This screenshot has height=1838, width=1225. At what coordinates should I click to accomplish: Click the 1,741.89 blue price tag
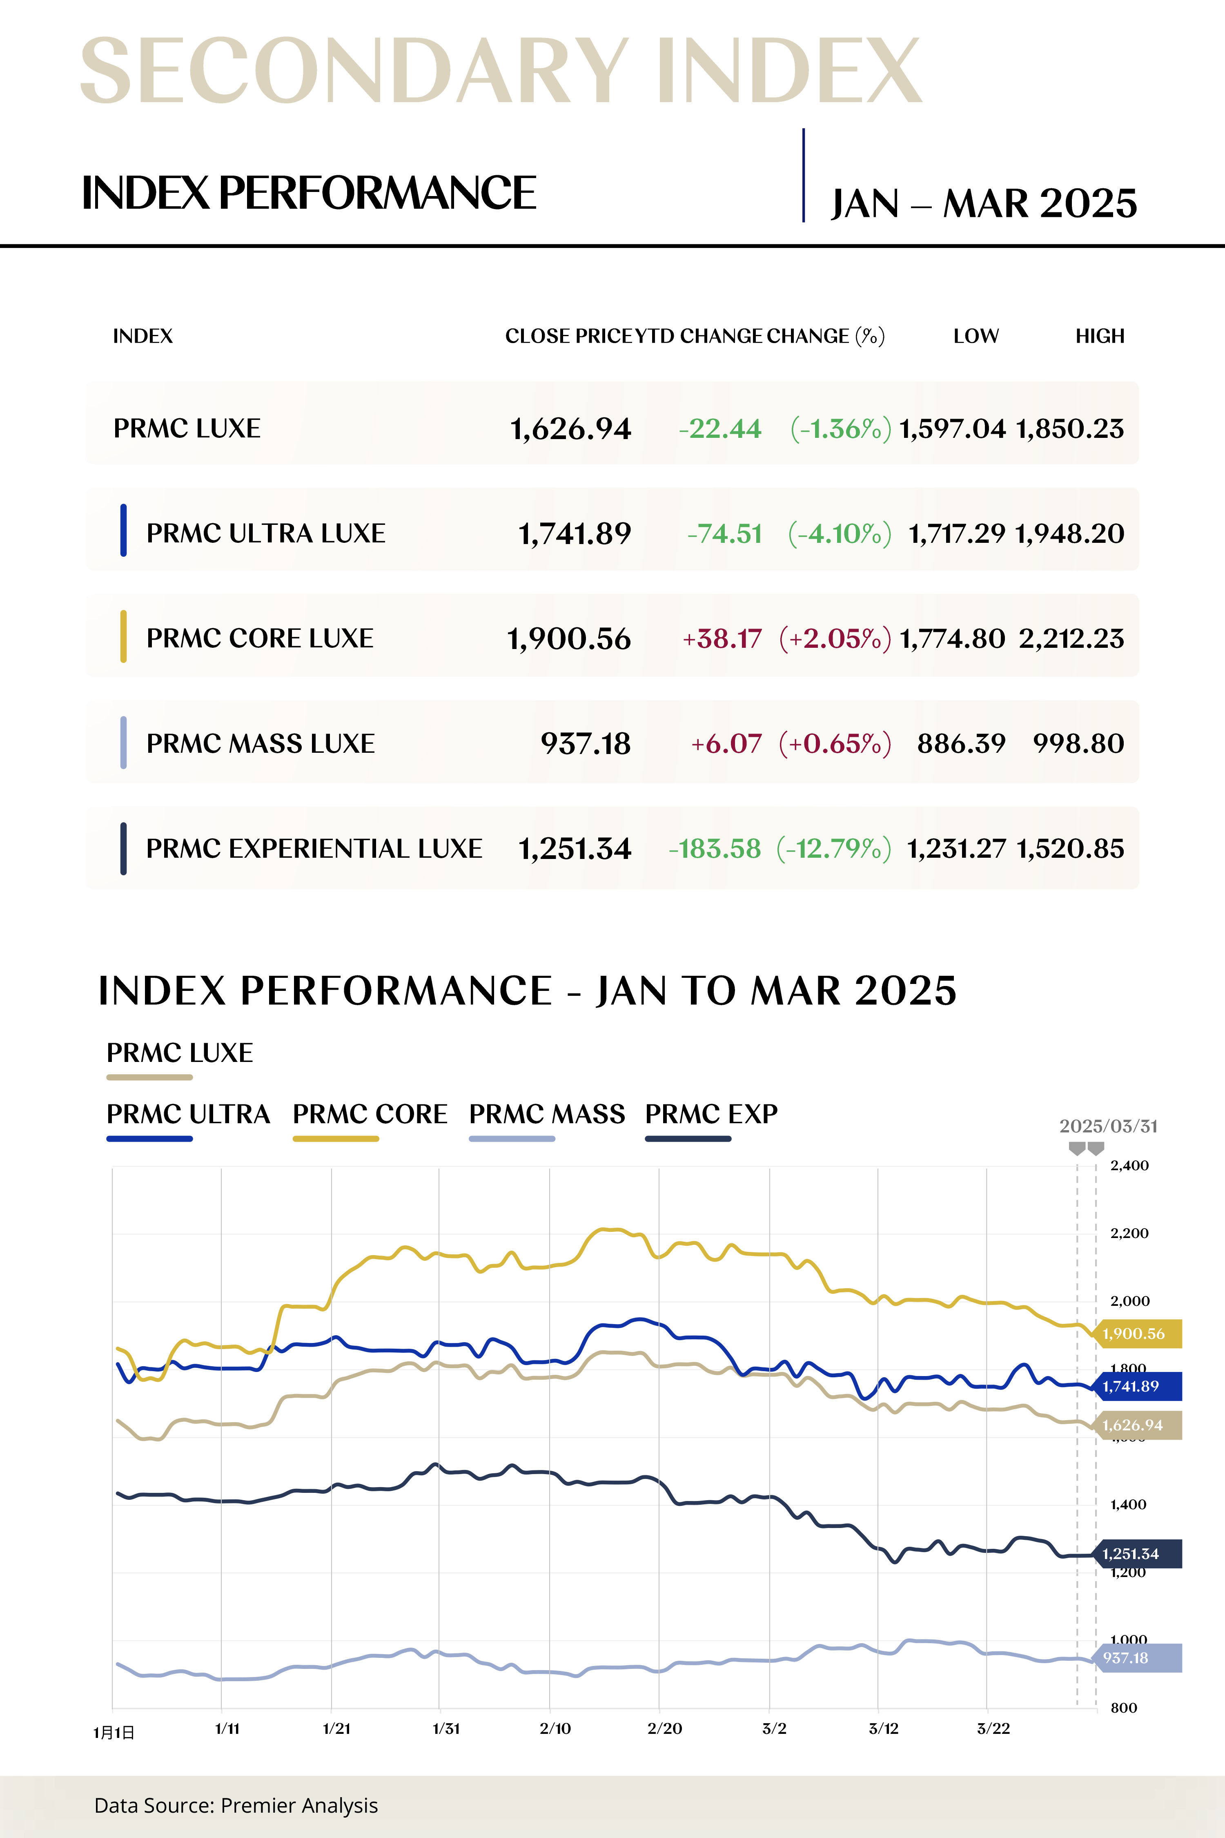click(1138, 1386)
